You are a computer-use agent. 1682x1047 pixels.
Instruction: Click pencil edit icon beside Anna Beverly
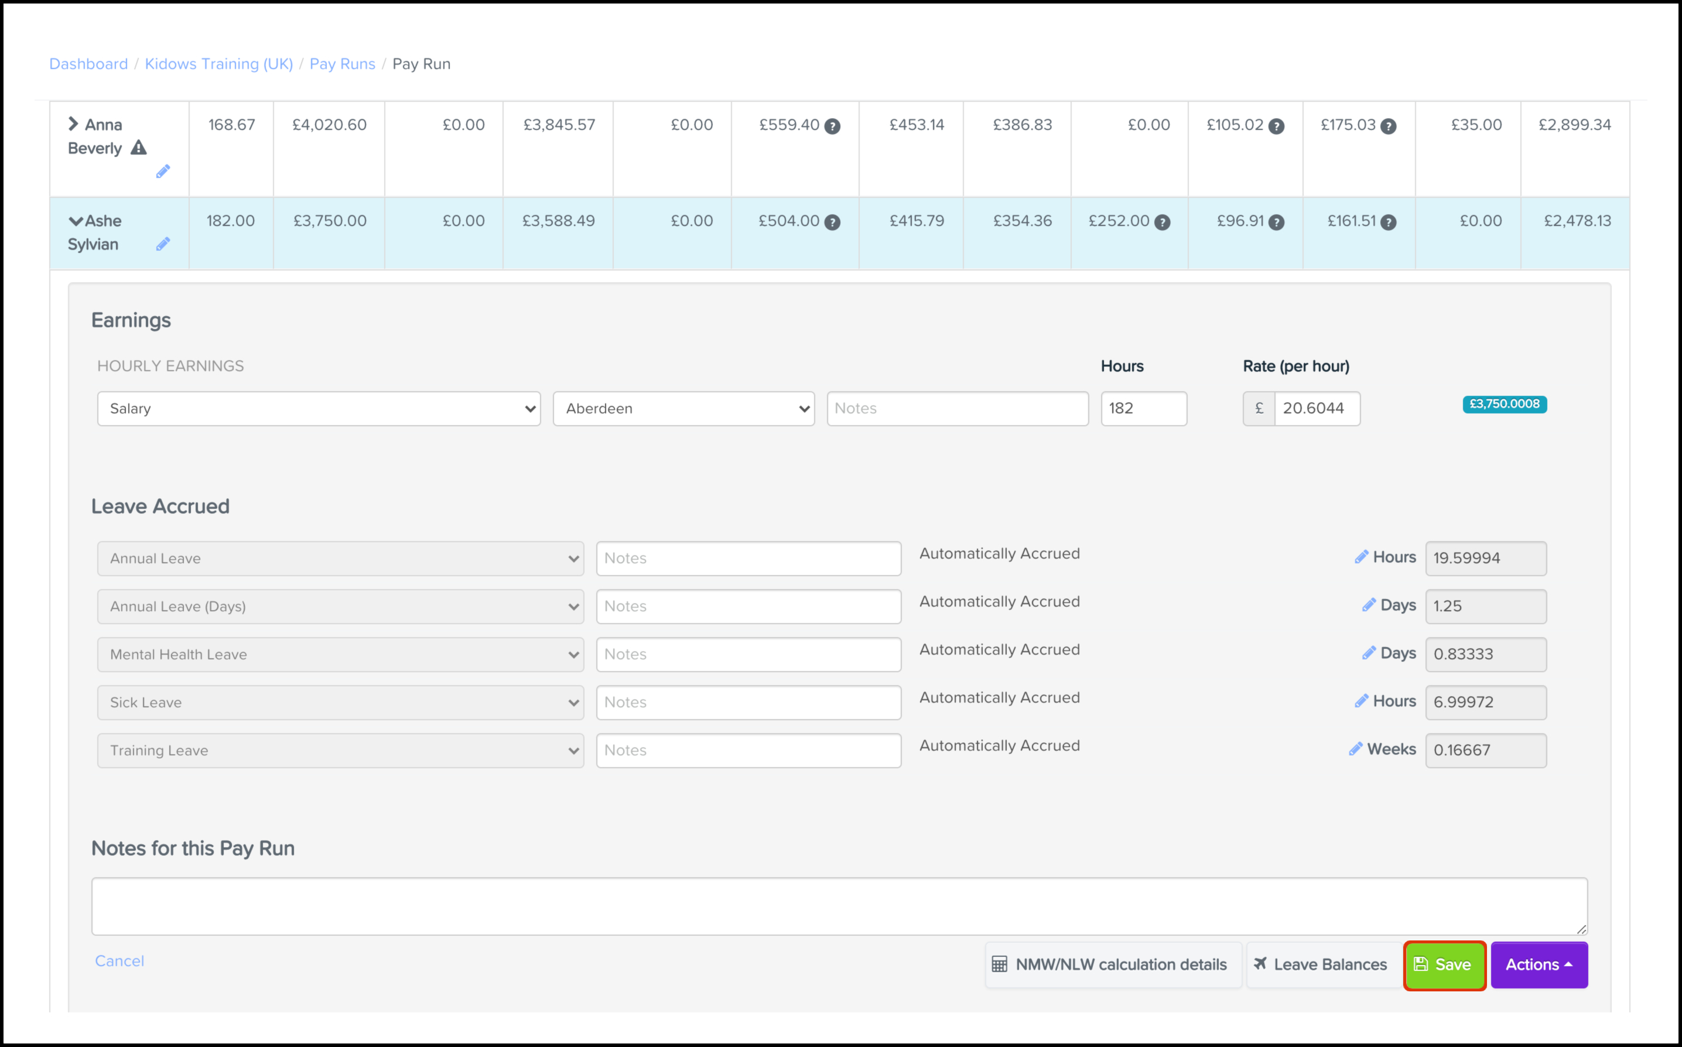[x=163, y=172]
